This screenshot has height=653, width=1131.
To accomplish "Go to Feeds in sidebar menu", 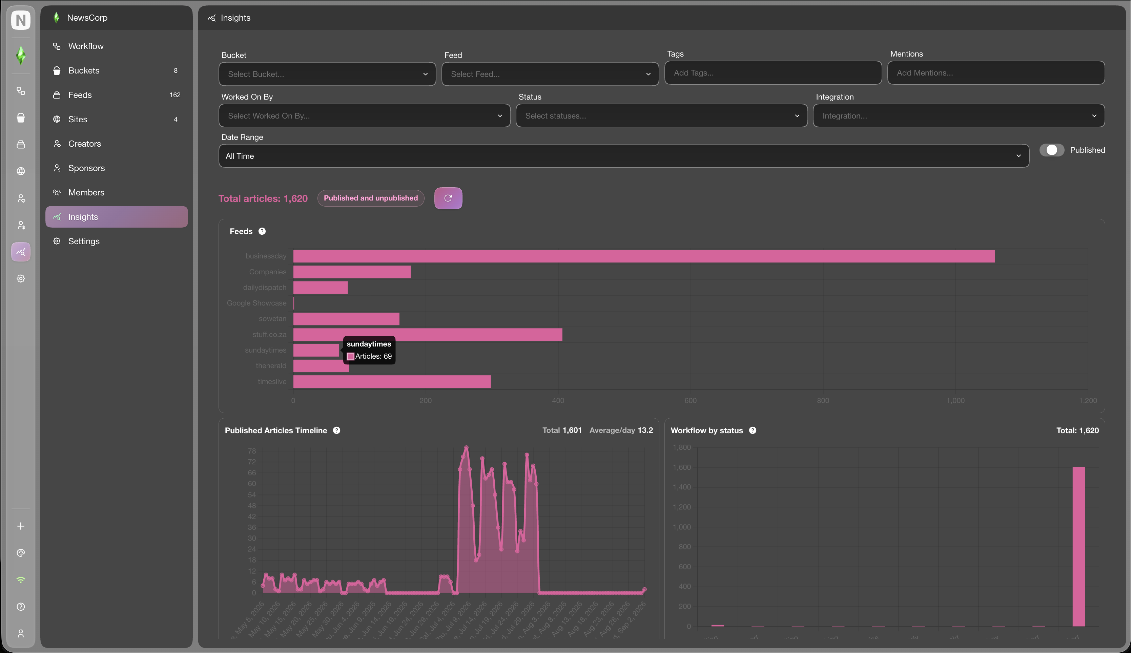I will [x=117, y=95].
